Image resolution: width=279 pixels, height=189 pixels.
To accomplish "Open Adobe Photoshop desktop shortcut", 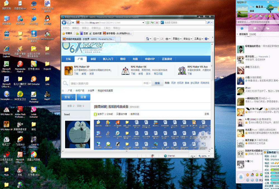I will tap(34, 97).
